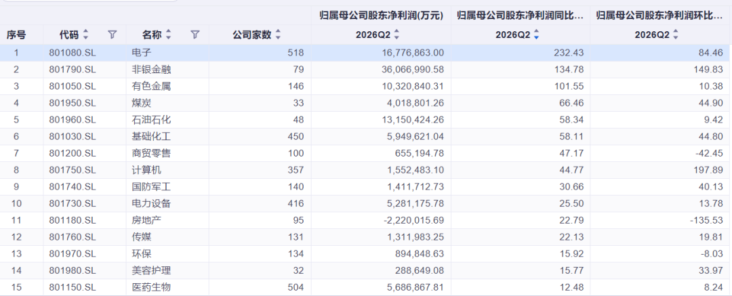732x296 pixels.
Task: Click the 归属母公司股东净利润(万元) header
Action: click(x=382, y=16)
